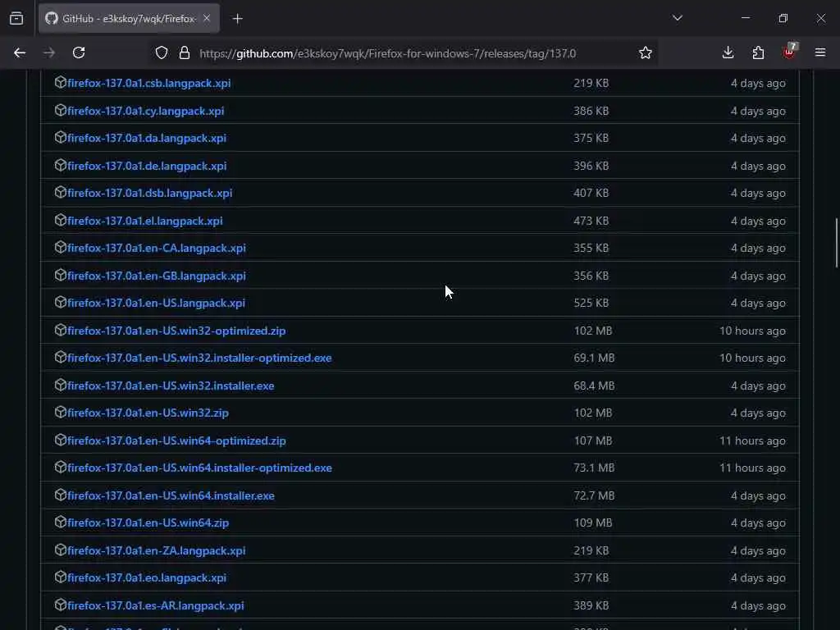Open Firefox View button in tab bar
This screenshot has height=630, width=840.
tap(16, 18)
